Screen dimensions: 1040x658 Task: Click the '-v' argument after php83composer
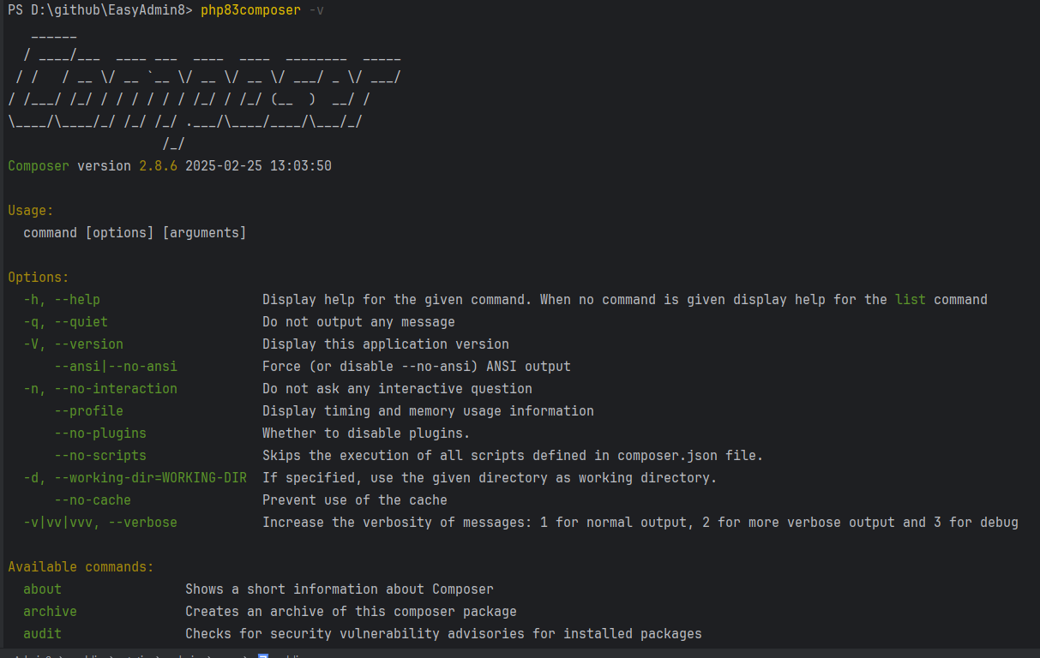click(x=316, y=10)
